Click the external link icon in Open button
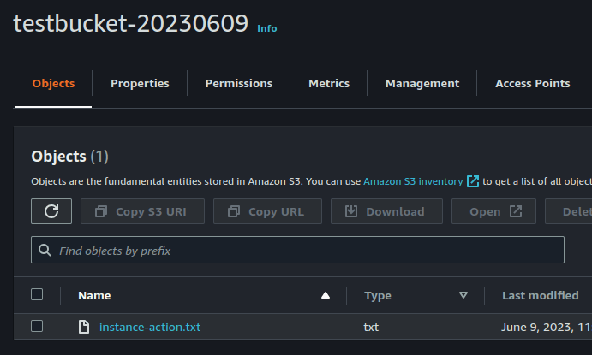This screenshot has width=592, height=355. click(x=516, y=211)
